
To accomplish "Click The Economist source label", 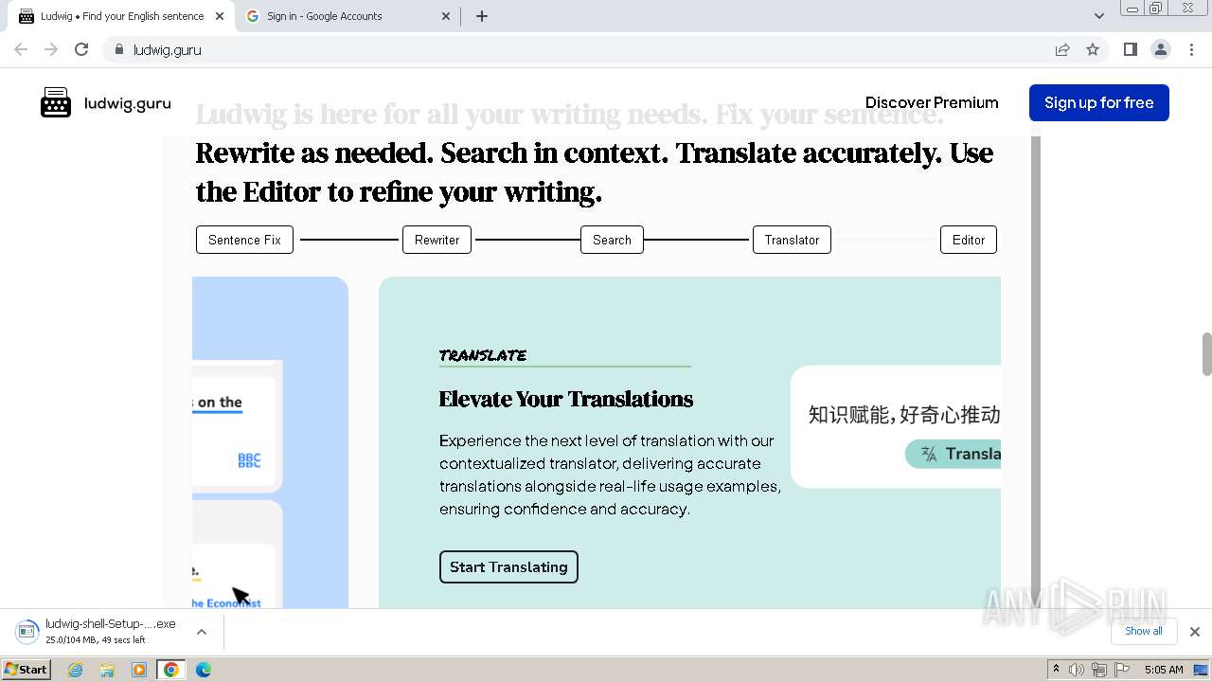I will 226,602.
